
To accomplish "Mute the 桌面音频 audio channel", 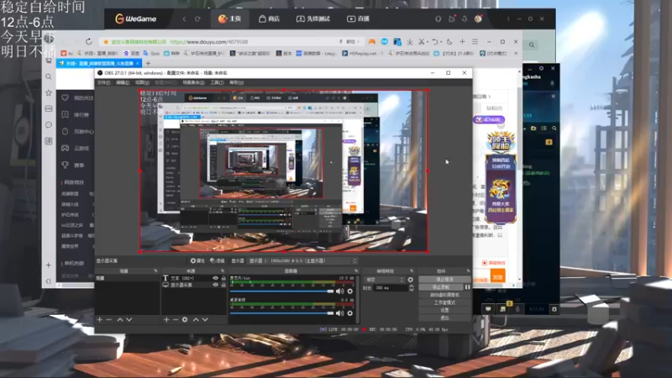I will point(340,313).
